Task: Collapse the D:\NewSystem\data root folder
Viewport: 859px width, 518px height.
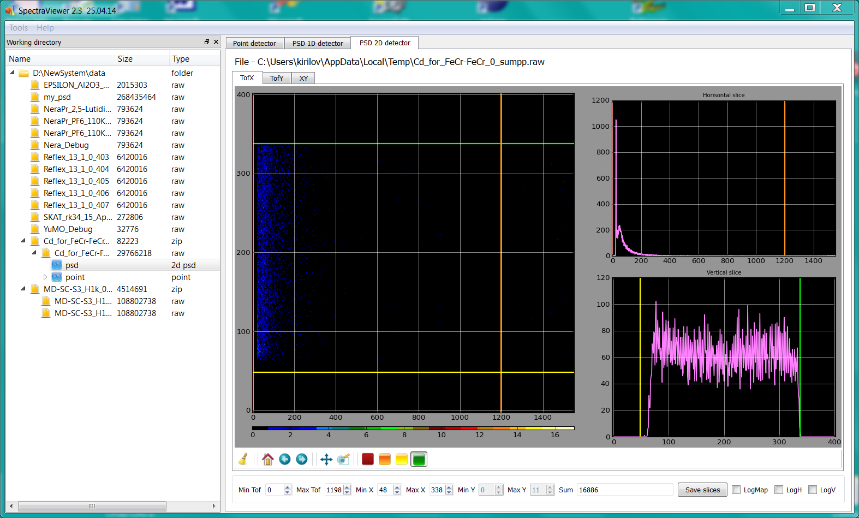Action: (x=13, y=73)
